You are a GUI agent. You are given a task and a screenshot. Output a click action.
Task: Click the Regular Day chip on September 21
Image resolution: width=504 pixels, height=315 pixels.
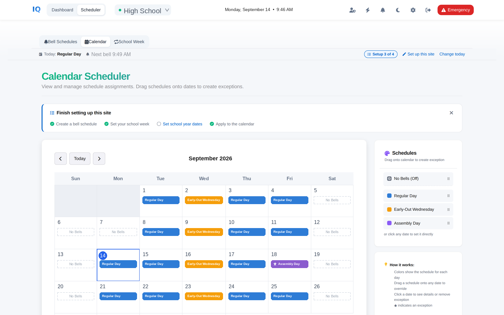pyautogui.click(x=118, y=296)
